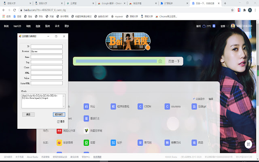Image resolution: width=259 pixels, height=162 pixels.
Task: Reload the Baidu page
Action: pyautogui.click(x=15, y=10)
